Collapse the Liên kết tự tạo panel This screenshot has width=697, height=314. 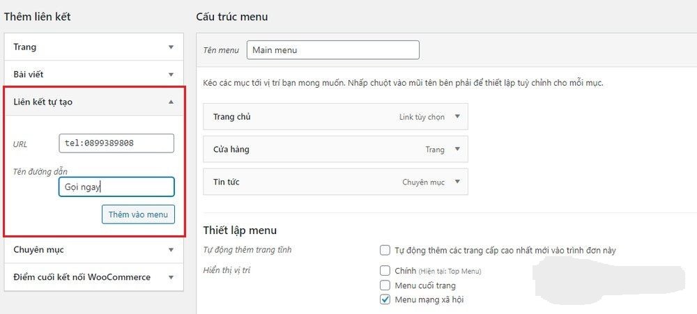tap(171, 102)
